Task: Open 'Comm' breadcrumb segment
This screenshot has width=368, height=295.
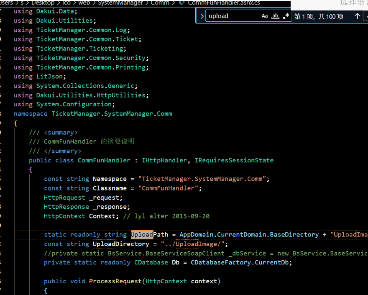Action: (160, 3)
